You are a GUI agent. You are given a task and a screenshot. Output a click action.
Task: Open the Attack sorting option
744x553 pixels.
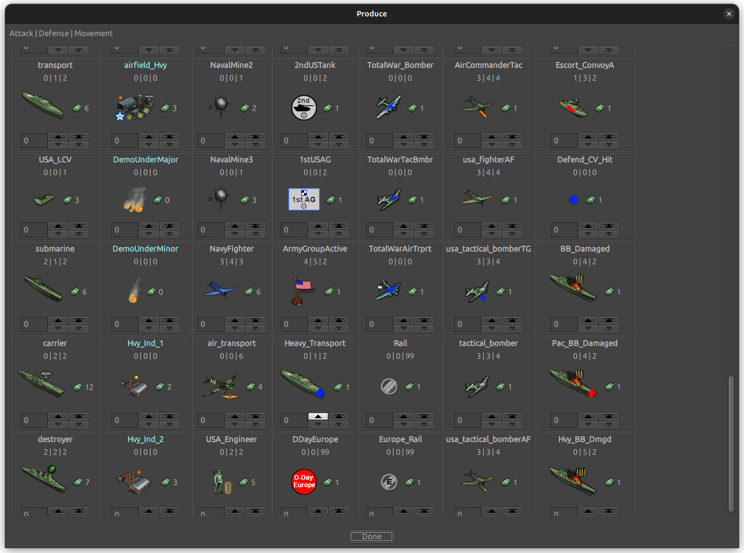(x=21, y=33)
